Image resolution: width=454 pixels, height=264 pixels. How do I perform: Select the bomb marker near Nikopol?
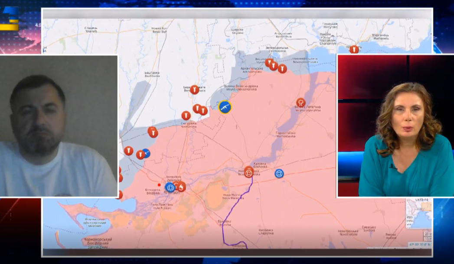coord(354,50)
